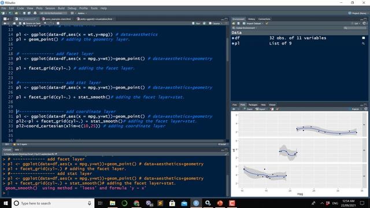Select the Files tab
Image resolution: width=370 pixels, height=208 pixels.
point(235,105)
